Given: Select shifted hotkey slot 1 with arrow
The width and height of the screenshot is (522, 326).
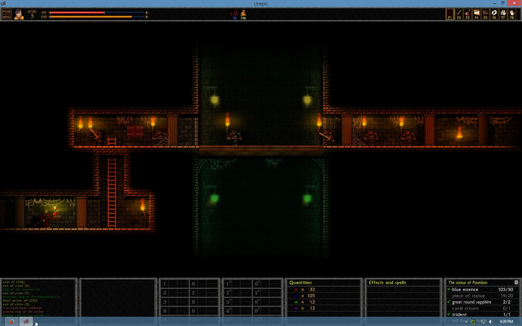Looking at the screenshot, I should (238, 283).
